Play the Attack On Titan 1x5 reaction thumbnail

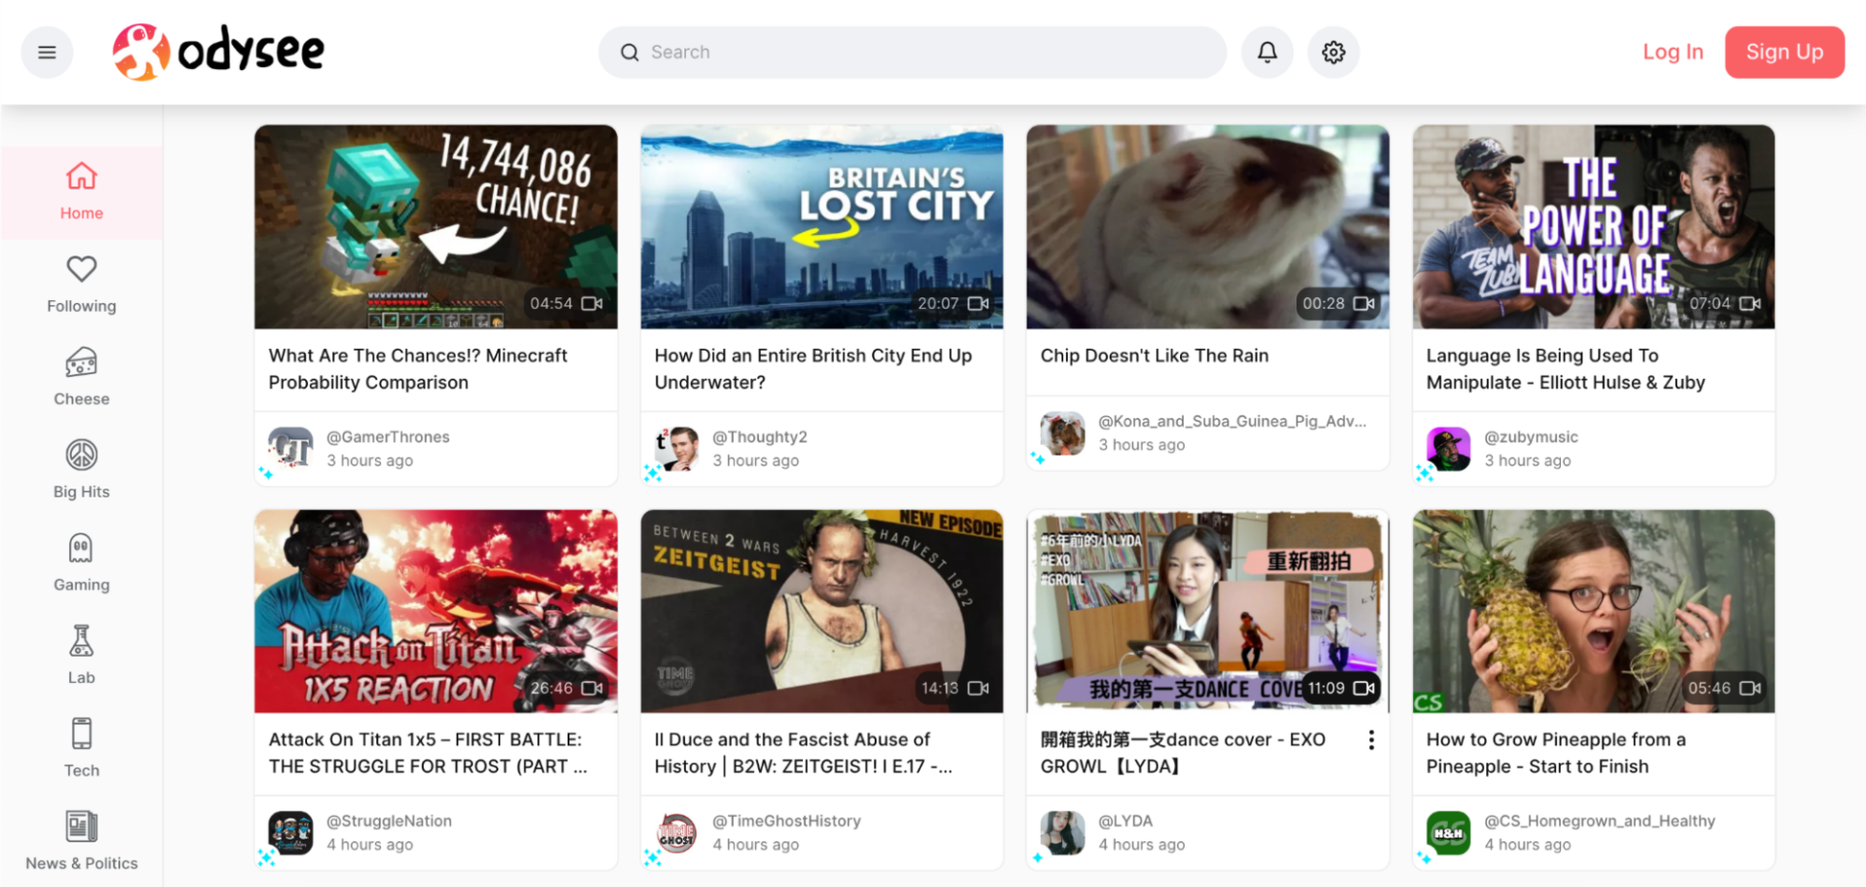click(x=434, y=611)
